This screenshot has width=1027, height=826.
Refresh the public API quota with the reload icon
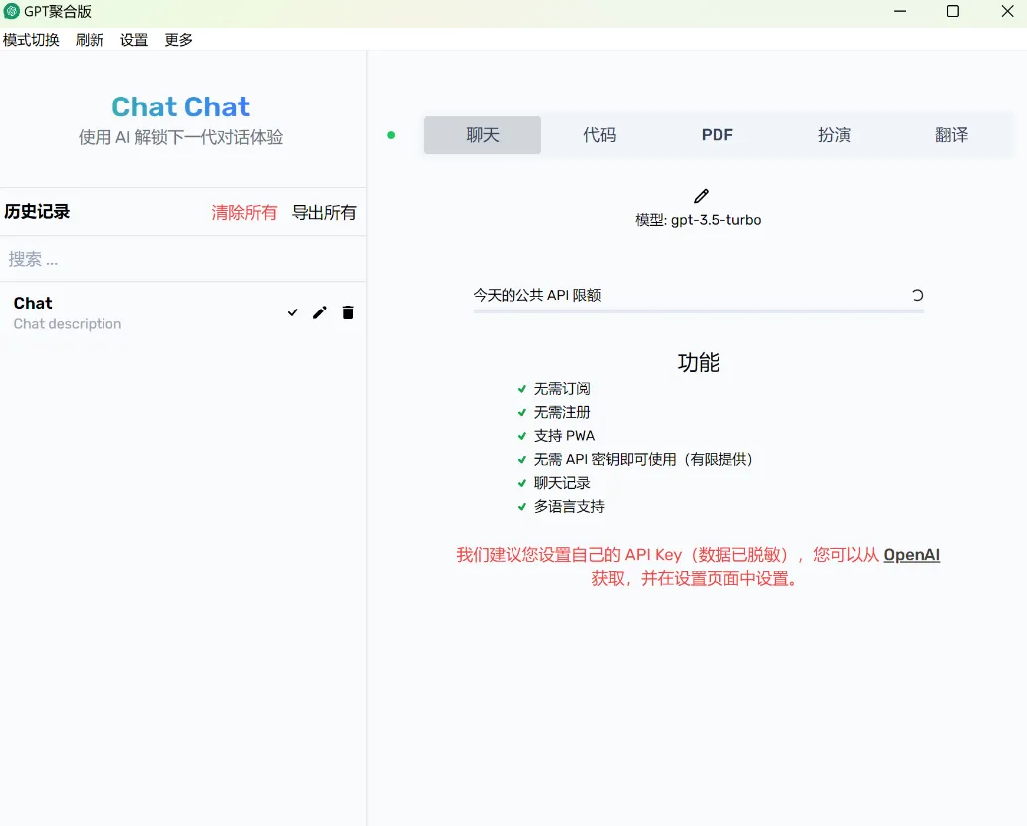point(917,295)
